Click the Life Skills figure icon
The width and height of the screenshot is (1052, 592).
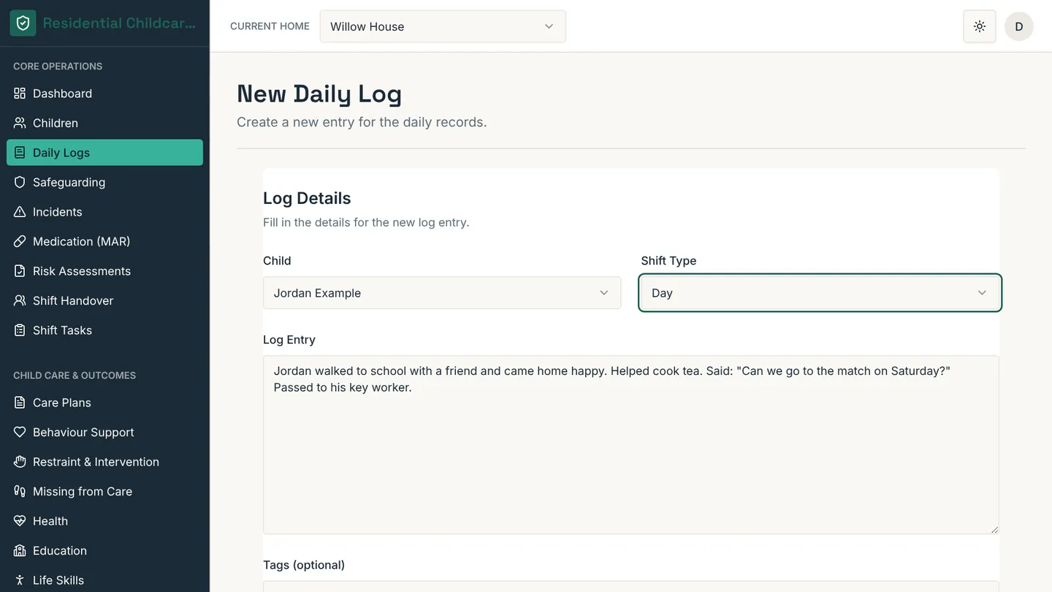tap(20, 580)
